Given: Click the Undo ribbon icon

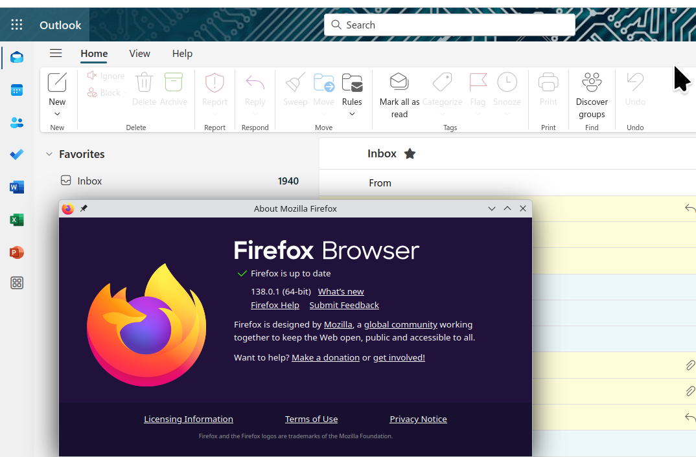Looking at the screenshot, I should pyautogui.click(x=635, y=82).
